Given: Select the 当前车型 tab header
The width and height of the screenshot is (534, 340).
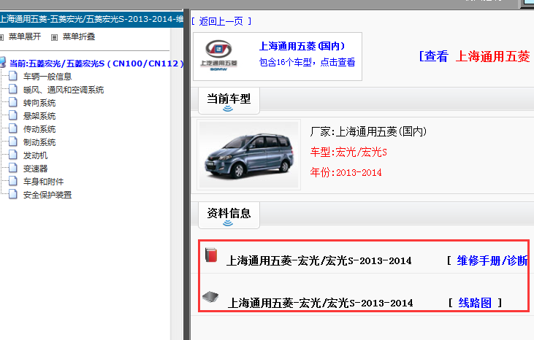Looking at the screenshot, I should click(229, 100).
